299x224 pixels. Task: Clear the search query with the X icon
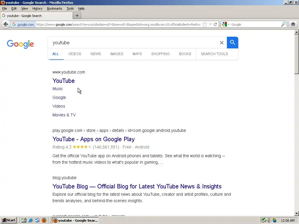[222, 43]
